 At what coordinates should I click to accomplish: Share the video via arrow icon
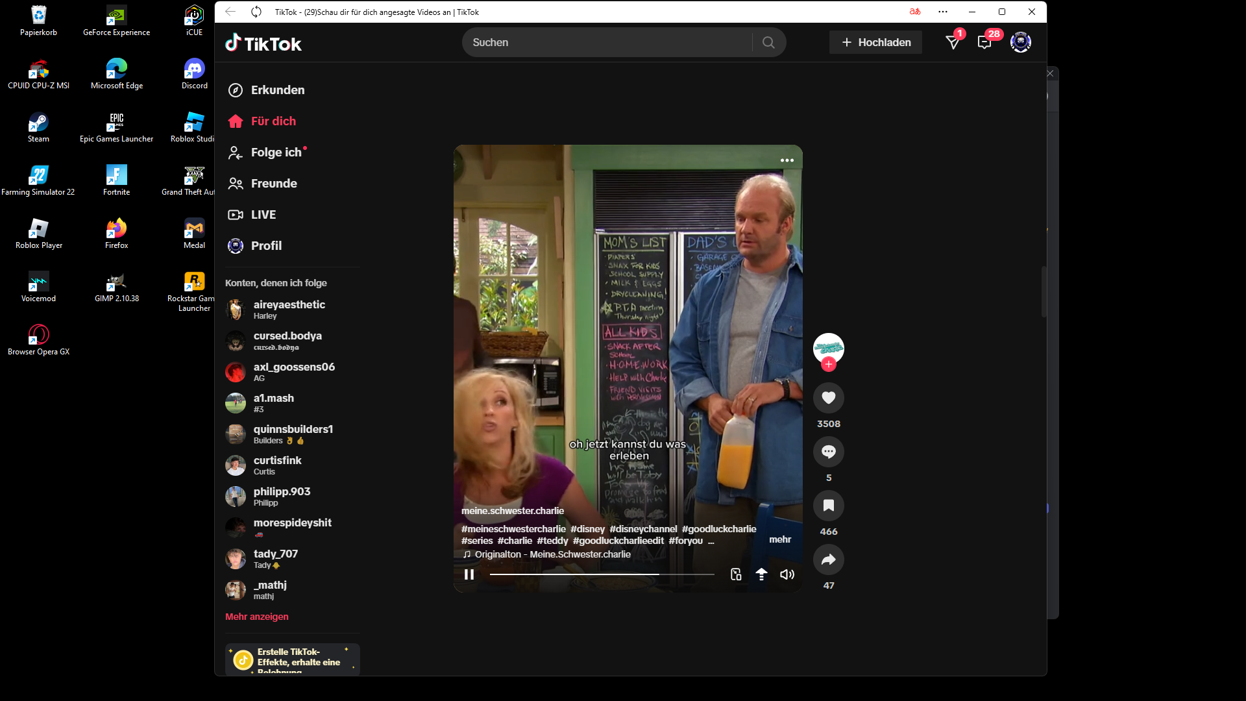[829, 559]
